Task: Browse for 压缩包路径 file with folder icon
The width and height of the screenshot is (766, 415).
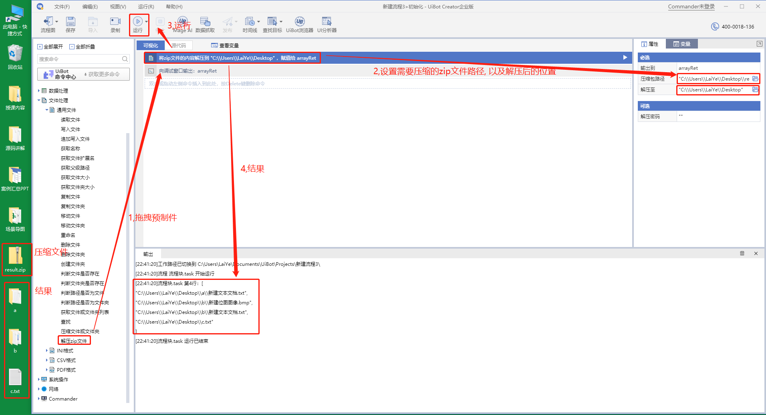Action: pyautogui.click(x=755, y=79)
